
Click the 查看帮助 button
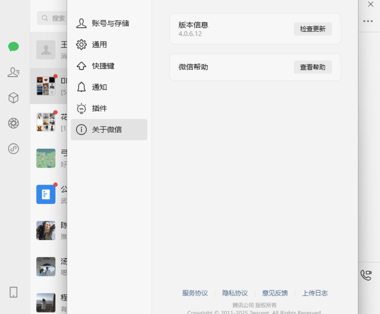pyautogui.click(x=312, y=67)
